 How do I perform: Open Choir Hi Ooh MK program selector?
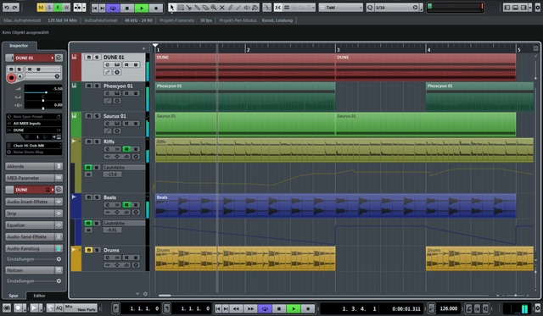click(x=34, y=146)
